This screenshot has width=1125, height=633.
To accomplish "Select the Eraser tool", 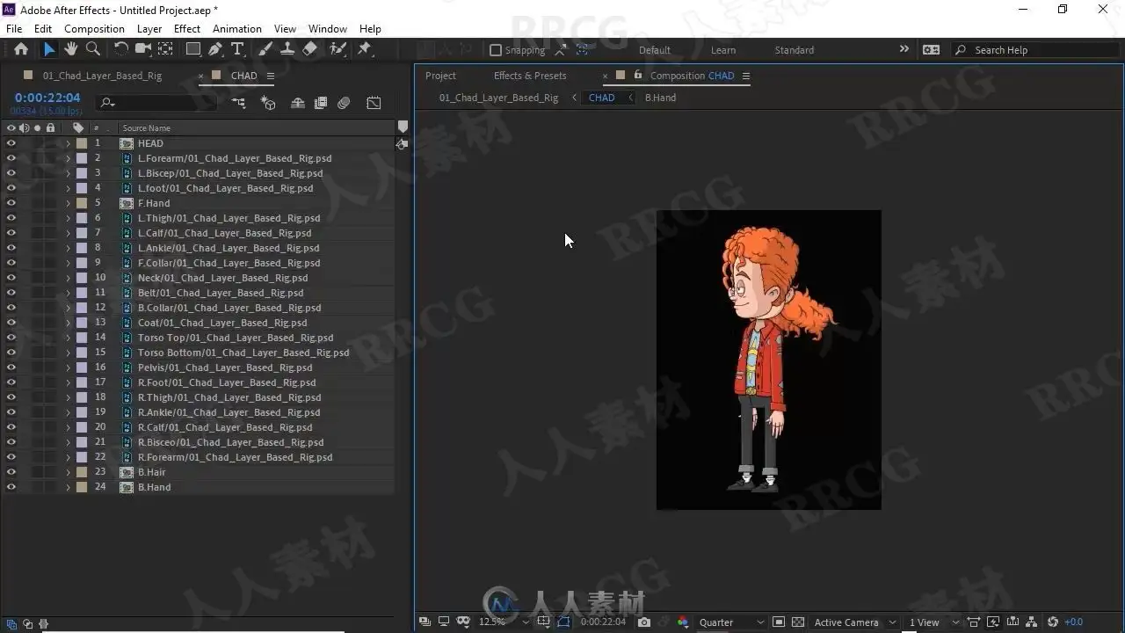I will 309,49.
